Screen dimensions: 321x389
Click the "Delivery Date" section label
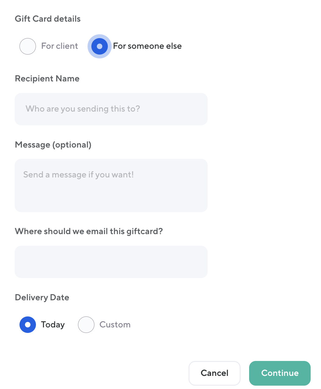coord(42,298)
